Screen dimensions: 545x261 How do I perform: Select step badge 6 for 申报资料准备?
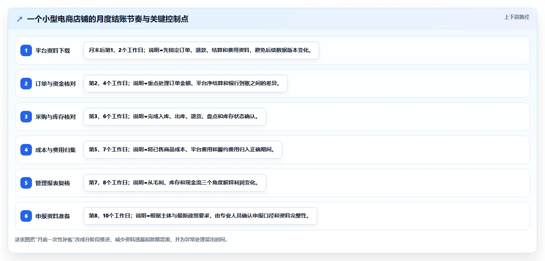pos(26,216)
